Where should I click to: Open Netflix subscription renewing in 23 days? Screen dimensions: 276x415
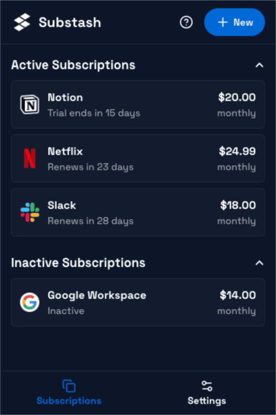[138, 158]
